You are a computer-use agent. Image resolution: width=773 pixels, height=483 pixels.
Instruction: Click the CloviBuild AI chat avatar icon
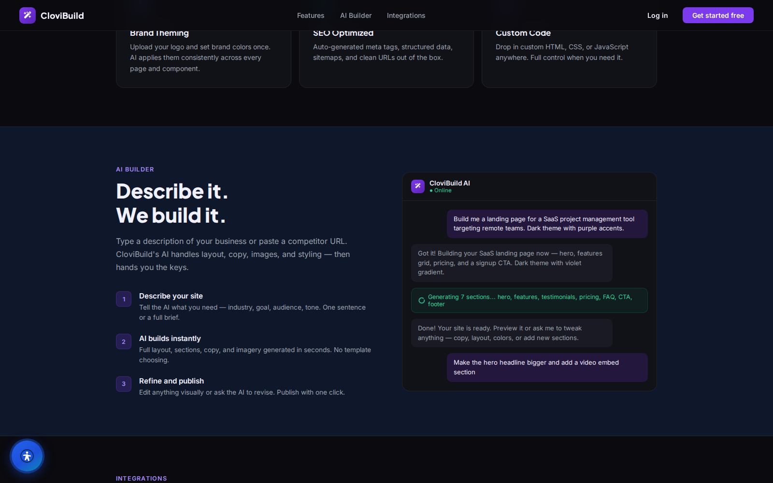[418, 186]
